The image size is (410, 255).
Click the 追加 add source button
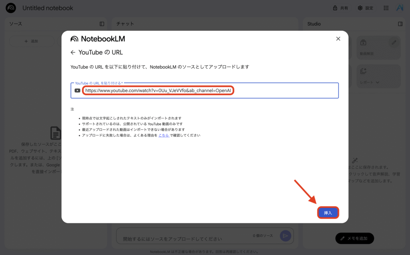point(32,41)
